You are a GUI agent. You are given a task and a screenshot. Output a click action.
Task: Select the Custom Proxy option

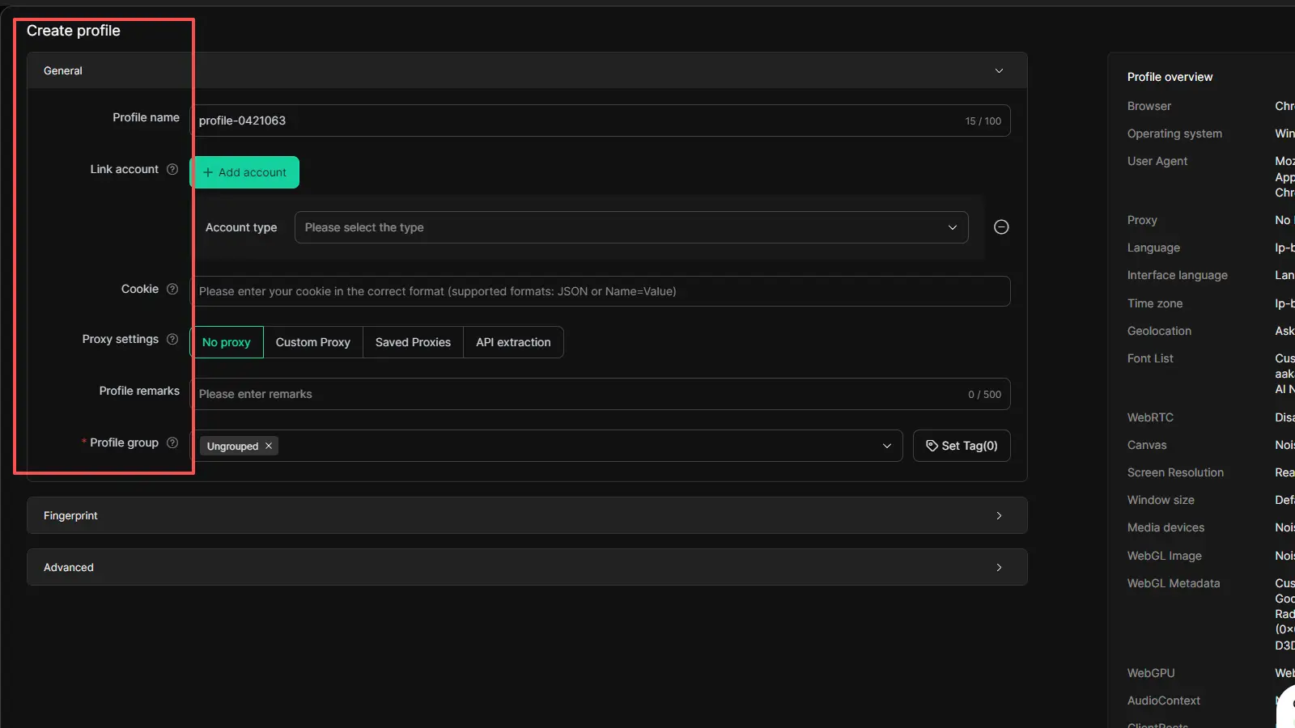(312, 342)
